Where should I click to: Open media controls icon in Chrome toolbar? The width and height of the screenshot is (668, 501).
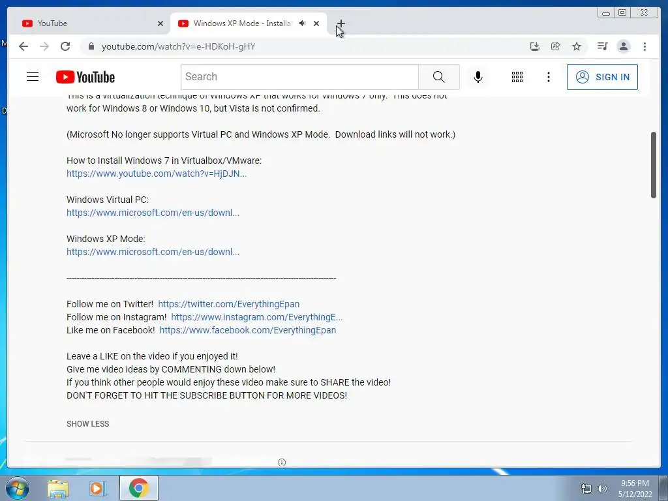point(602,46)
